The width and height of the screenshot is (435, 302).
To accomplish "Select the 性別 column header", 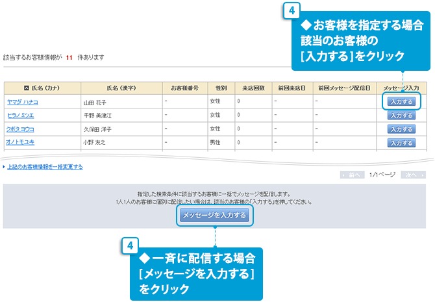I will coord(221,88).
